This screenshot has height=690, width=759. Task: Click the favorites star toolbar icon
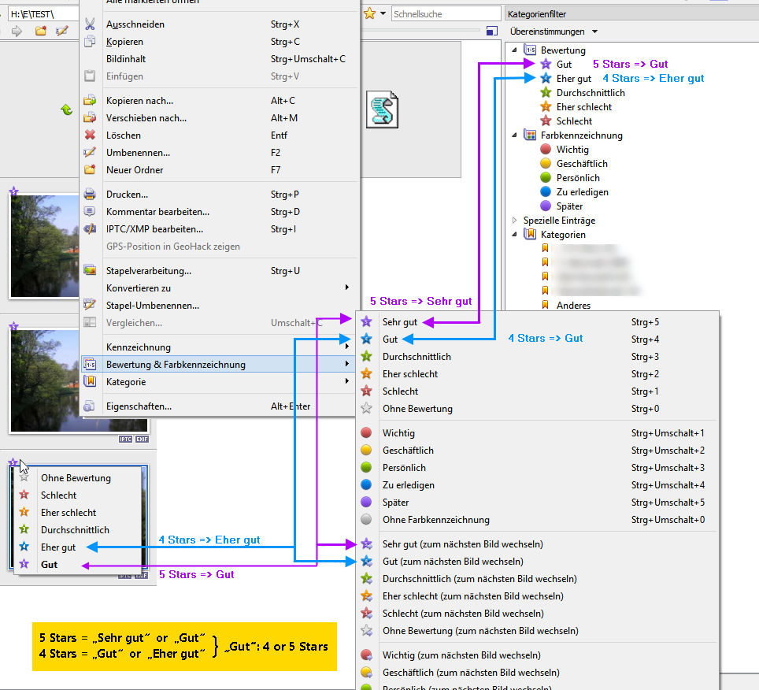tap(370, 13)
